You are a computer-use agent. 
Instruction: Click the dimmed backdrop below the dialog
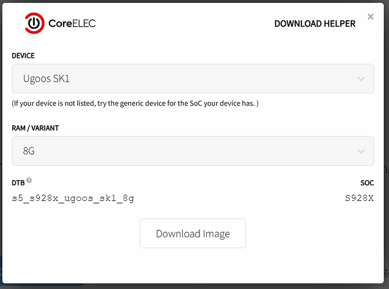tap(195, 287)
